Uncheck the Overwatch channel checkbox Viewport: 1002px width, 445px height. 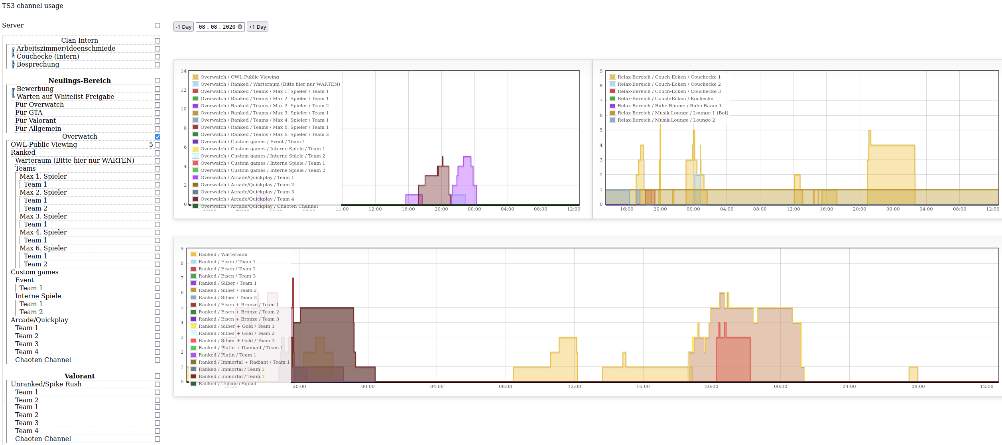point(157,137)
